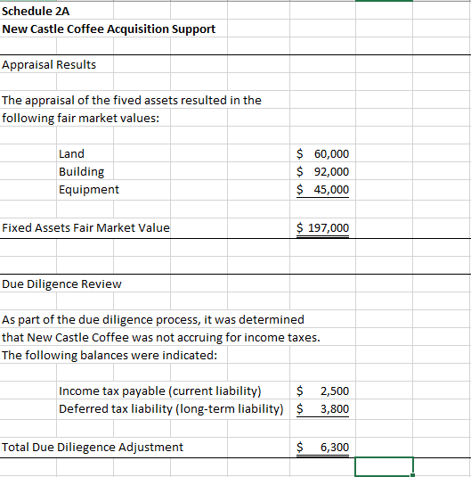Select "New Castle Coffee Acquisition Support" heading
Viewport: 471px width, 477px height.
109,29
